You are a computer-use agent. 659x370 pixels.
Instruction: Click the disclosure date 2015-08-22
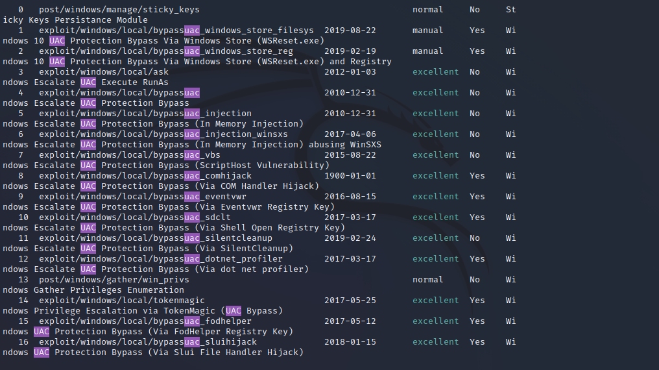tap(350, 155)
